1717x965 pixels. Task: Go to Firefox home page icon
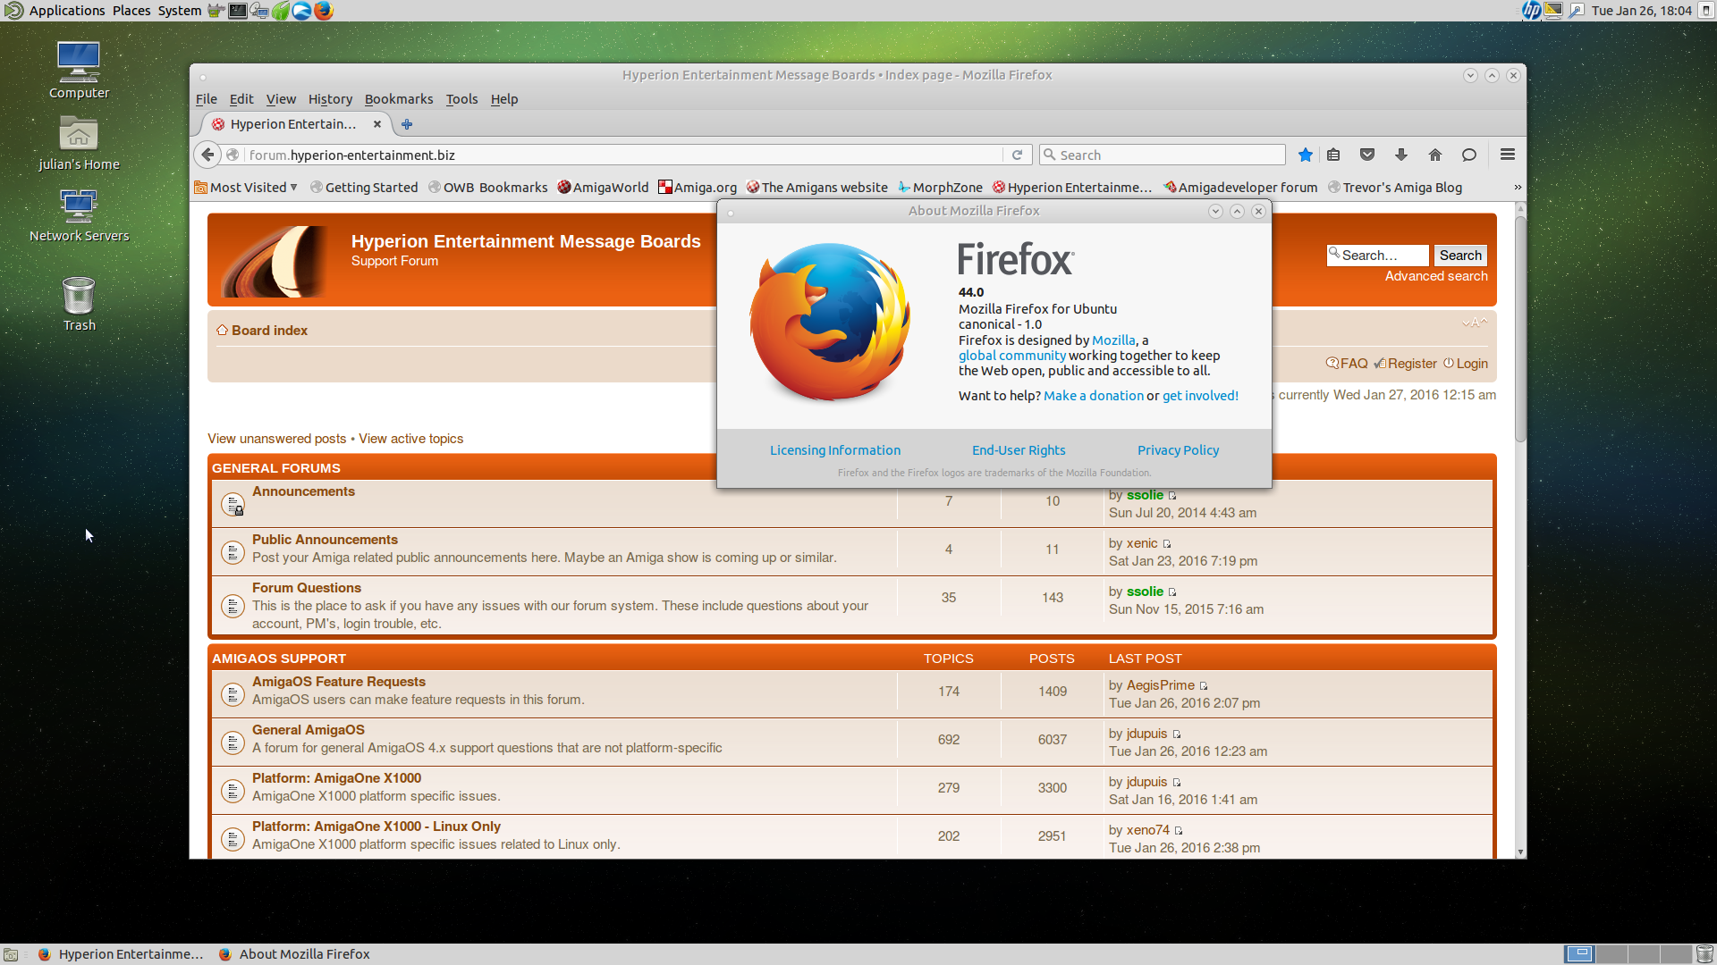(x=1435, y=155)
